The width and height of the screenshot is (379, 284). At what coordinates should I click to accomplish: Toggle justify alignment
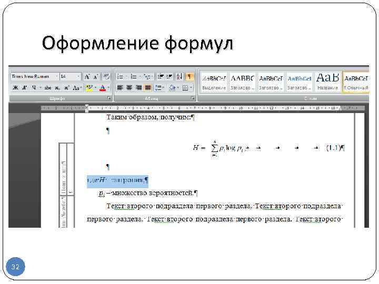(148, 88)
